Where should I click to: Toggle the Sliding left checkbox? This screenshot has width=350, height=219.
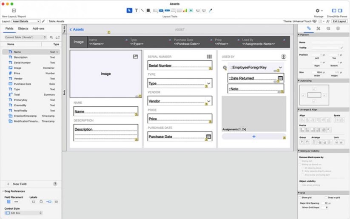300,161
